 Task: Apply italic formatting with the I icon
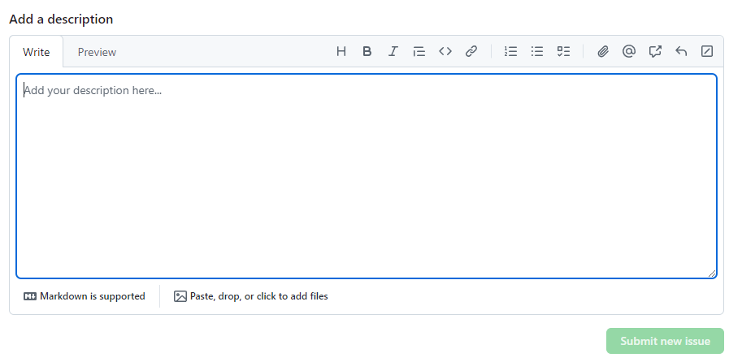(393, 51)
